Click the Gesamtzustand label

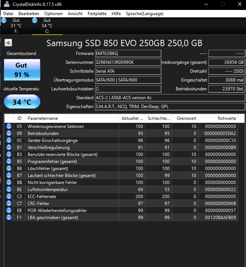tap(21, 53)
